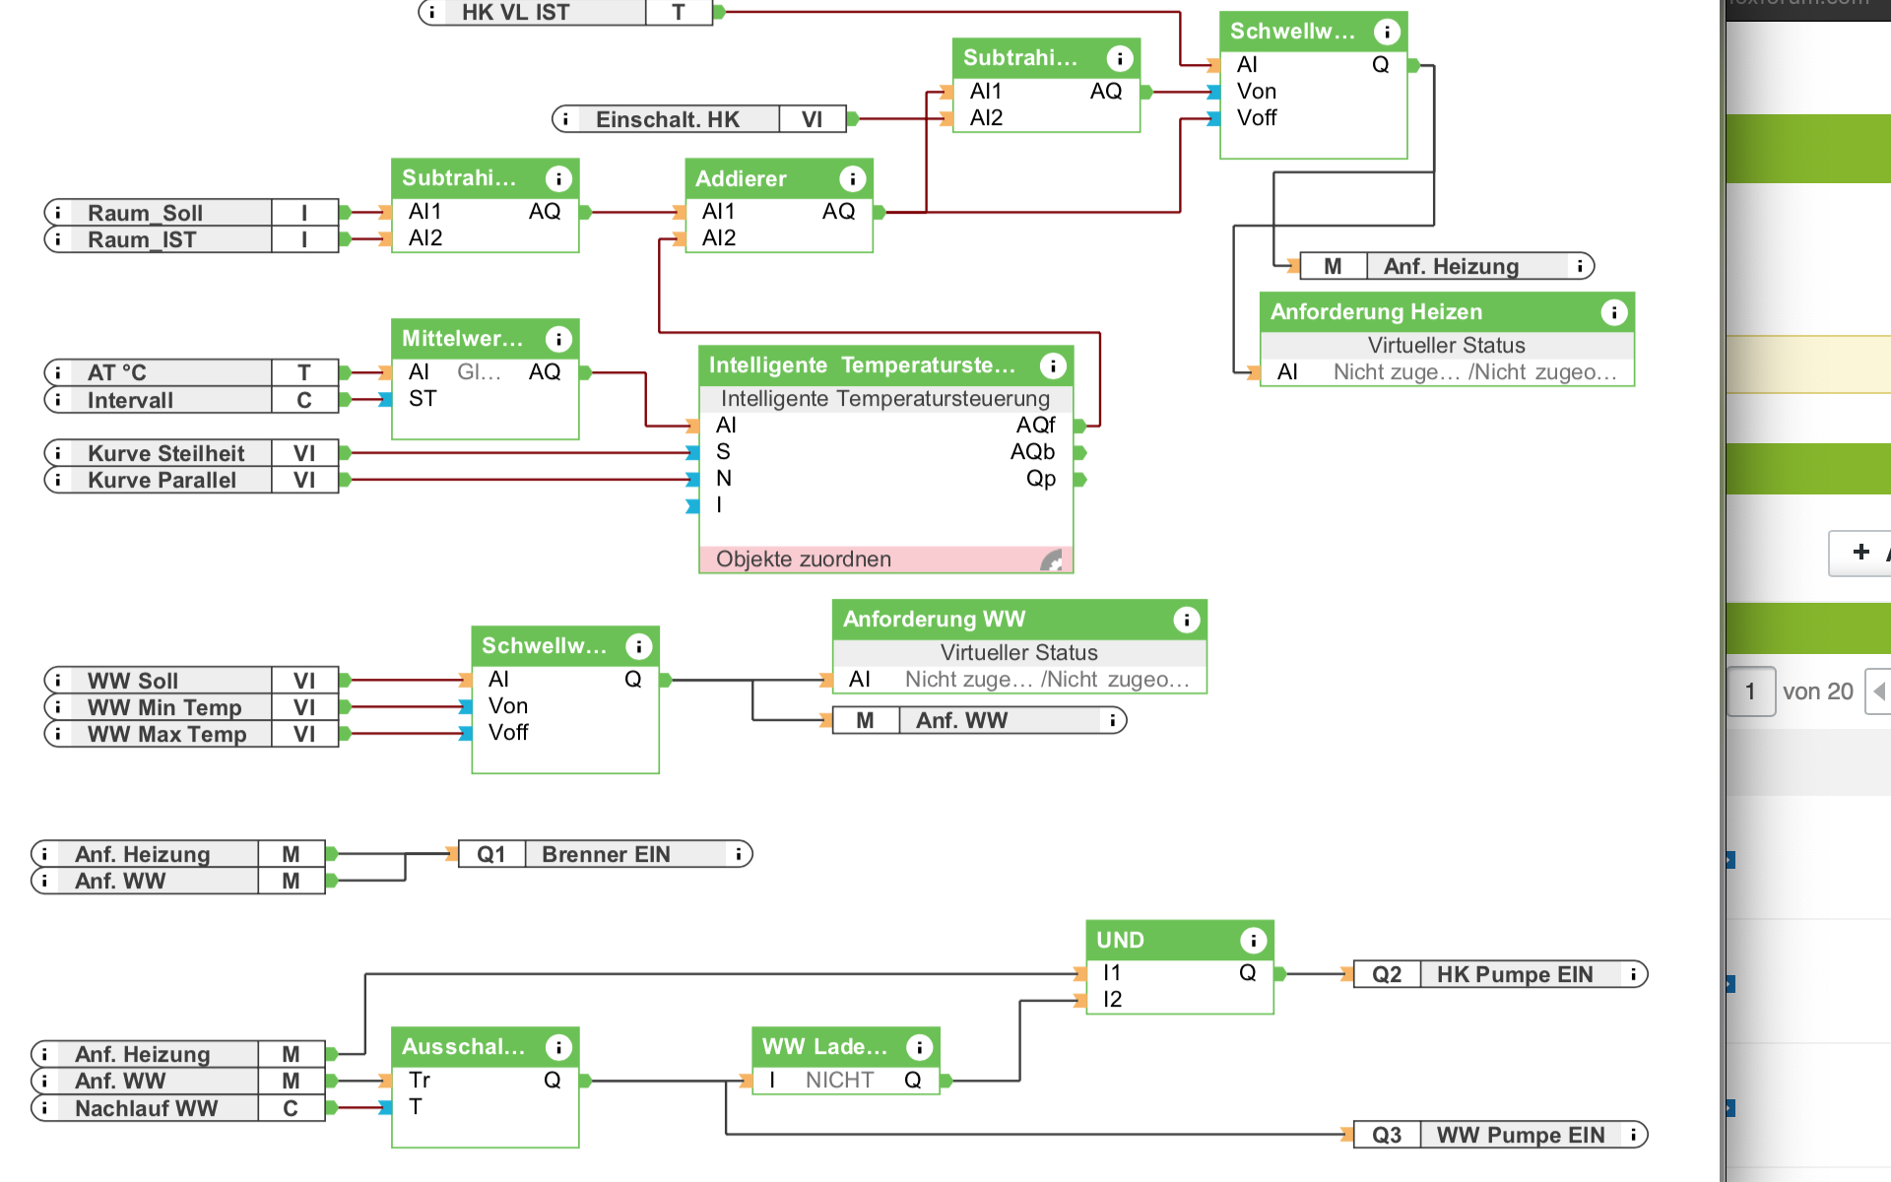1891x1182 pixels.
Task: Select the Einschalt. HK input element
Action: (667, 120)
